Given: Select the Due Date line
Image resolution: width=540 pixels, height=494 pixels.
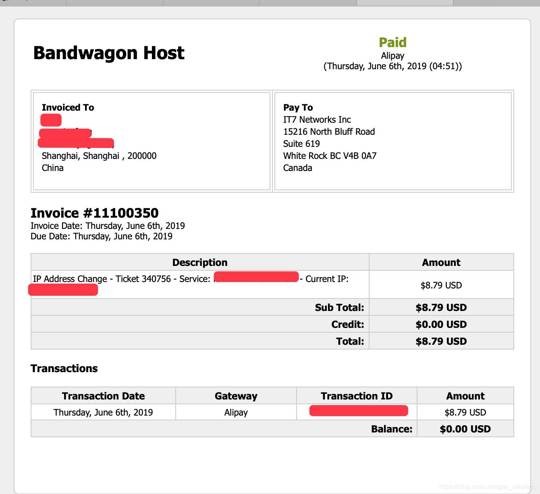Looking at the screenshot, I should (102, 236).
